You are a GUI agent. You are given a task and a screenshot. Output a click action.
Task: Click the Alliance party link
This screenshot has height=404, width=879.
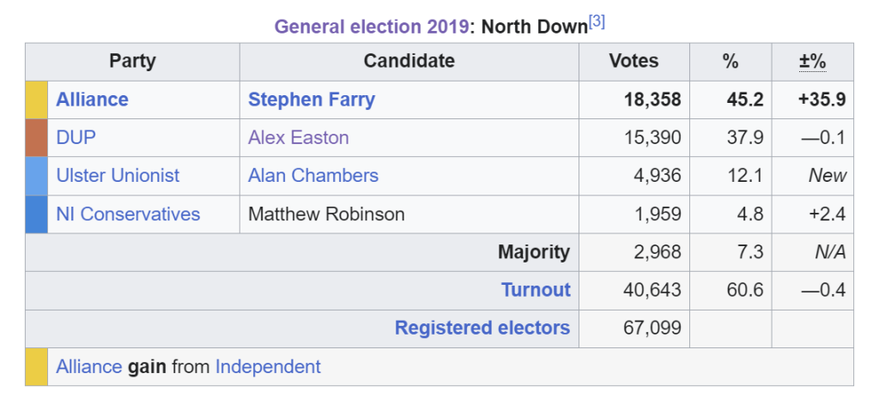(92, 99)
